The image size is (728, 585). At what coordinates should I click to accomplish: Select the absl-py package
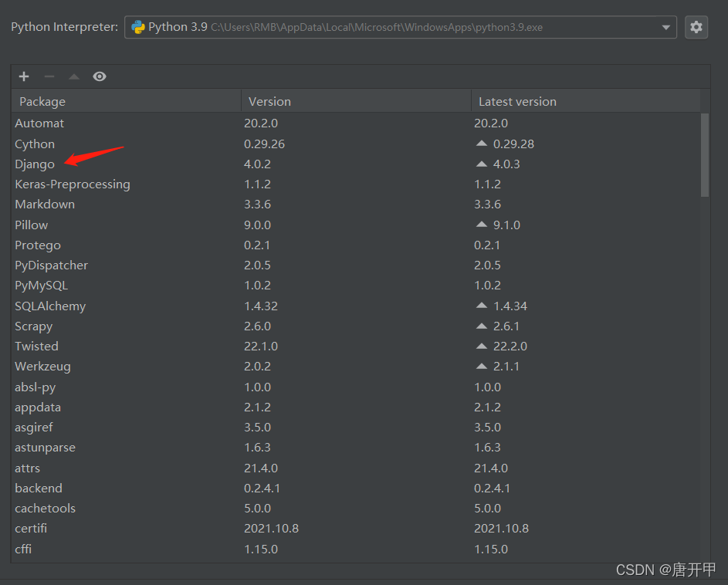[36, 387]
